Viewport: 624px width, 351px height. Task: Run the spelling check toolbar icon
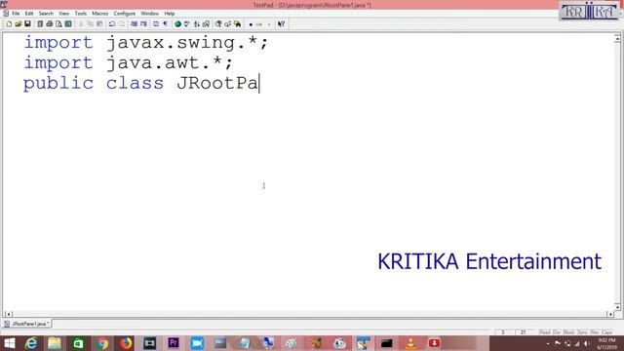point(187,24)
